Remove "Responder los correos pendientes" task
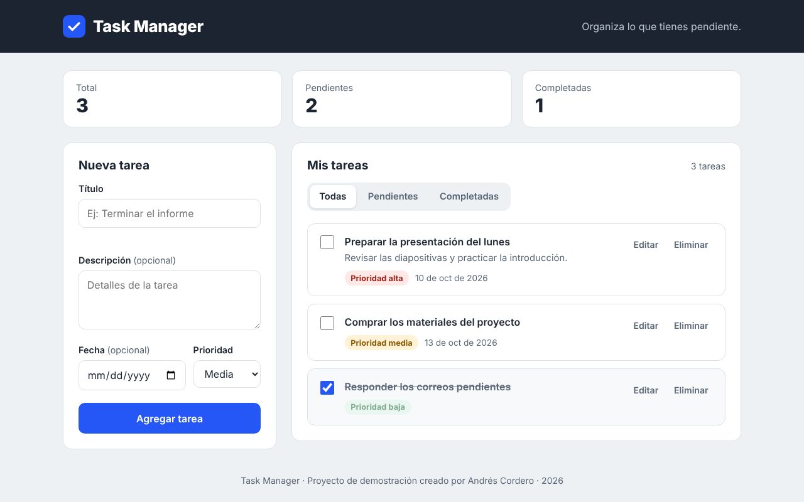Viewport: 804px width, 502px height. pyautogui.click(x=691, y=390)
